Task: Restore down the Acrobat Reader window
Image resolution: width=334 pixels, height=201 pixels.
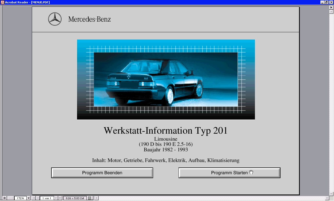Action: point(327,2)
